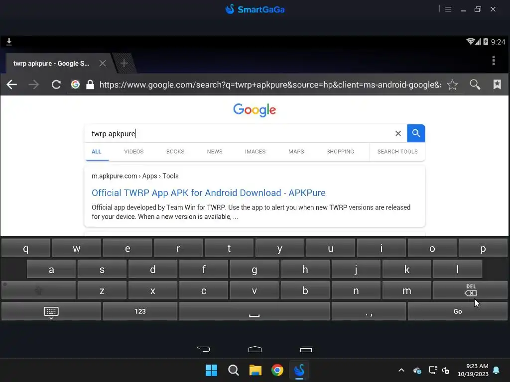Switch to the VIDEOS results tab
The height and width of the screenshot is (382, 510).
pos(133,152)
